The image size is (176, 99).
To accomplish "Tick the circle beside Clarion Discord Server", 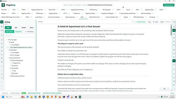I will coord(9,76).
